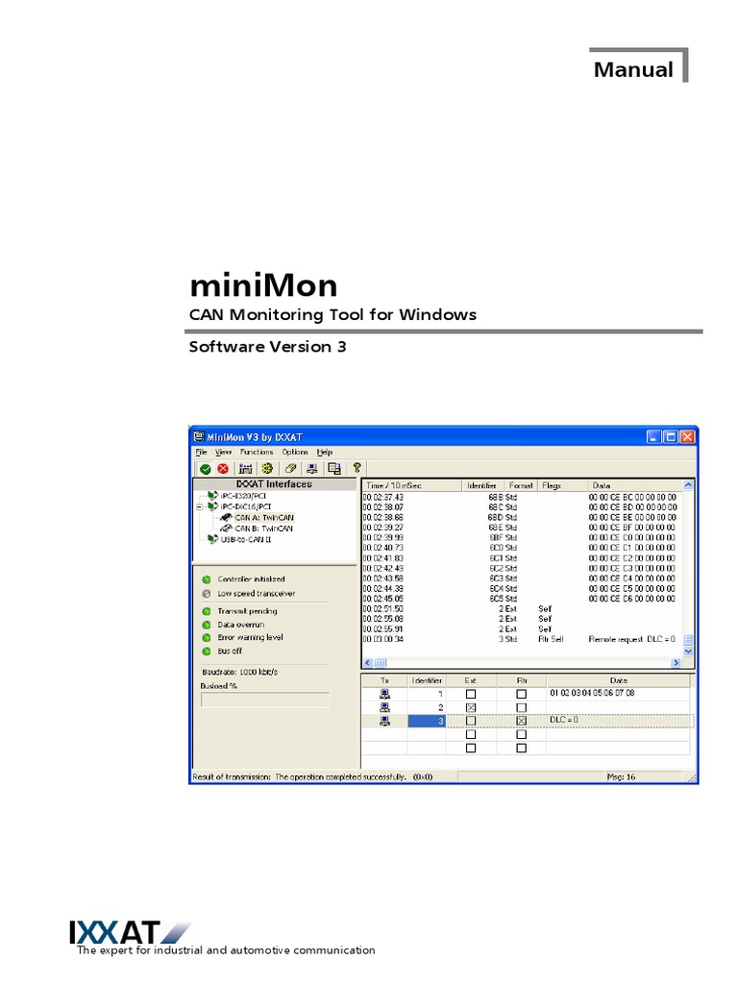
Task: Toggle Rtr checkbox for identifier 1 row
Action: tap(521, 694)
